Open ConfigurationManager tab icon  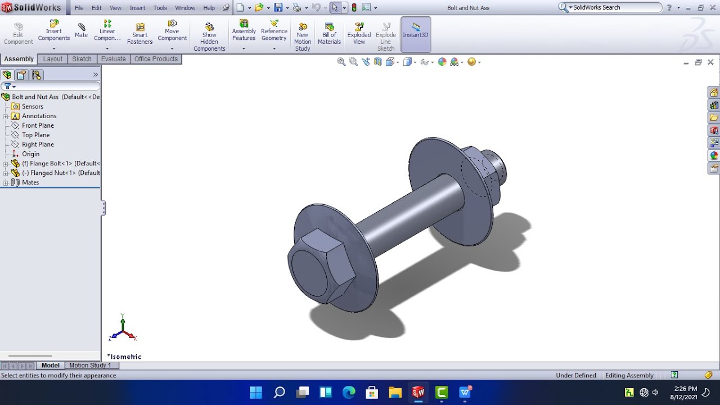point(37,75)
